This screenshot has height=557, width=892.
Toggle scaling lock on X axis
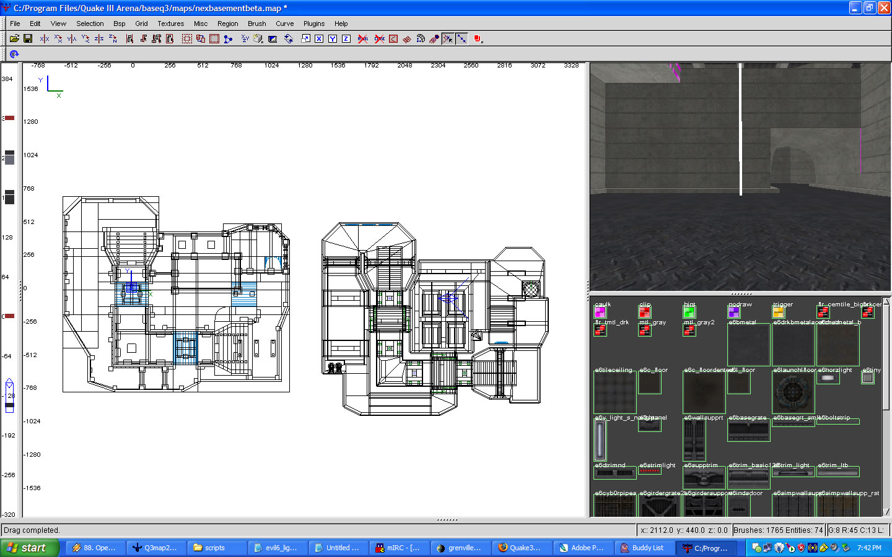(x=319, y=38)
